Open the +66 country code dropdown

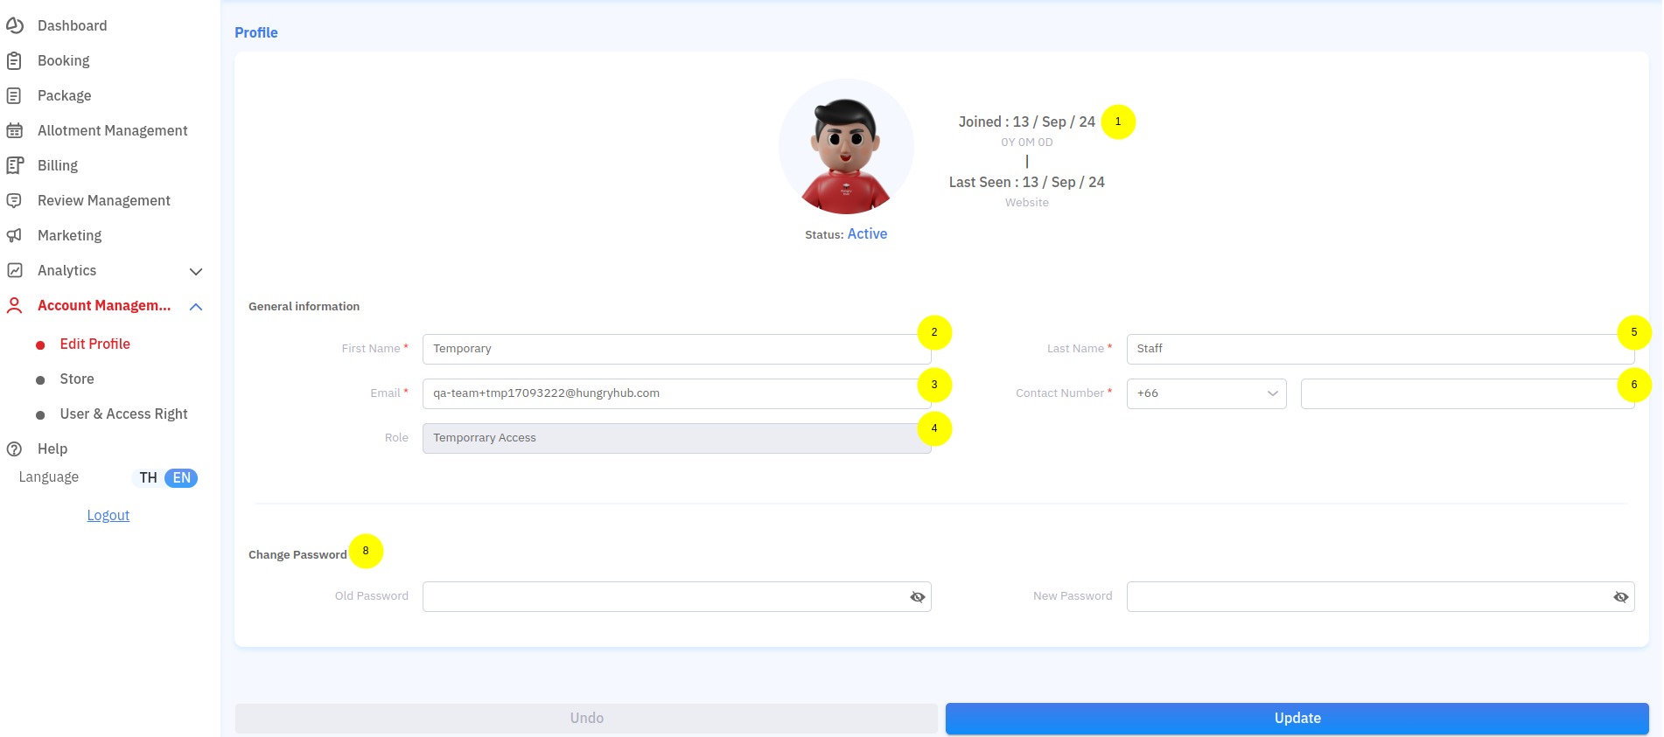point(1206,393)
